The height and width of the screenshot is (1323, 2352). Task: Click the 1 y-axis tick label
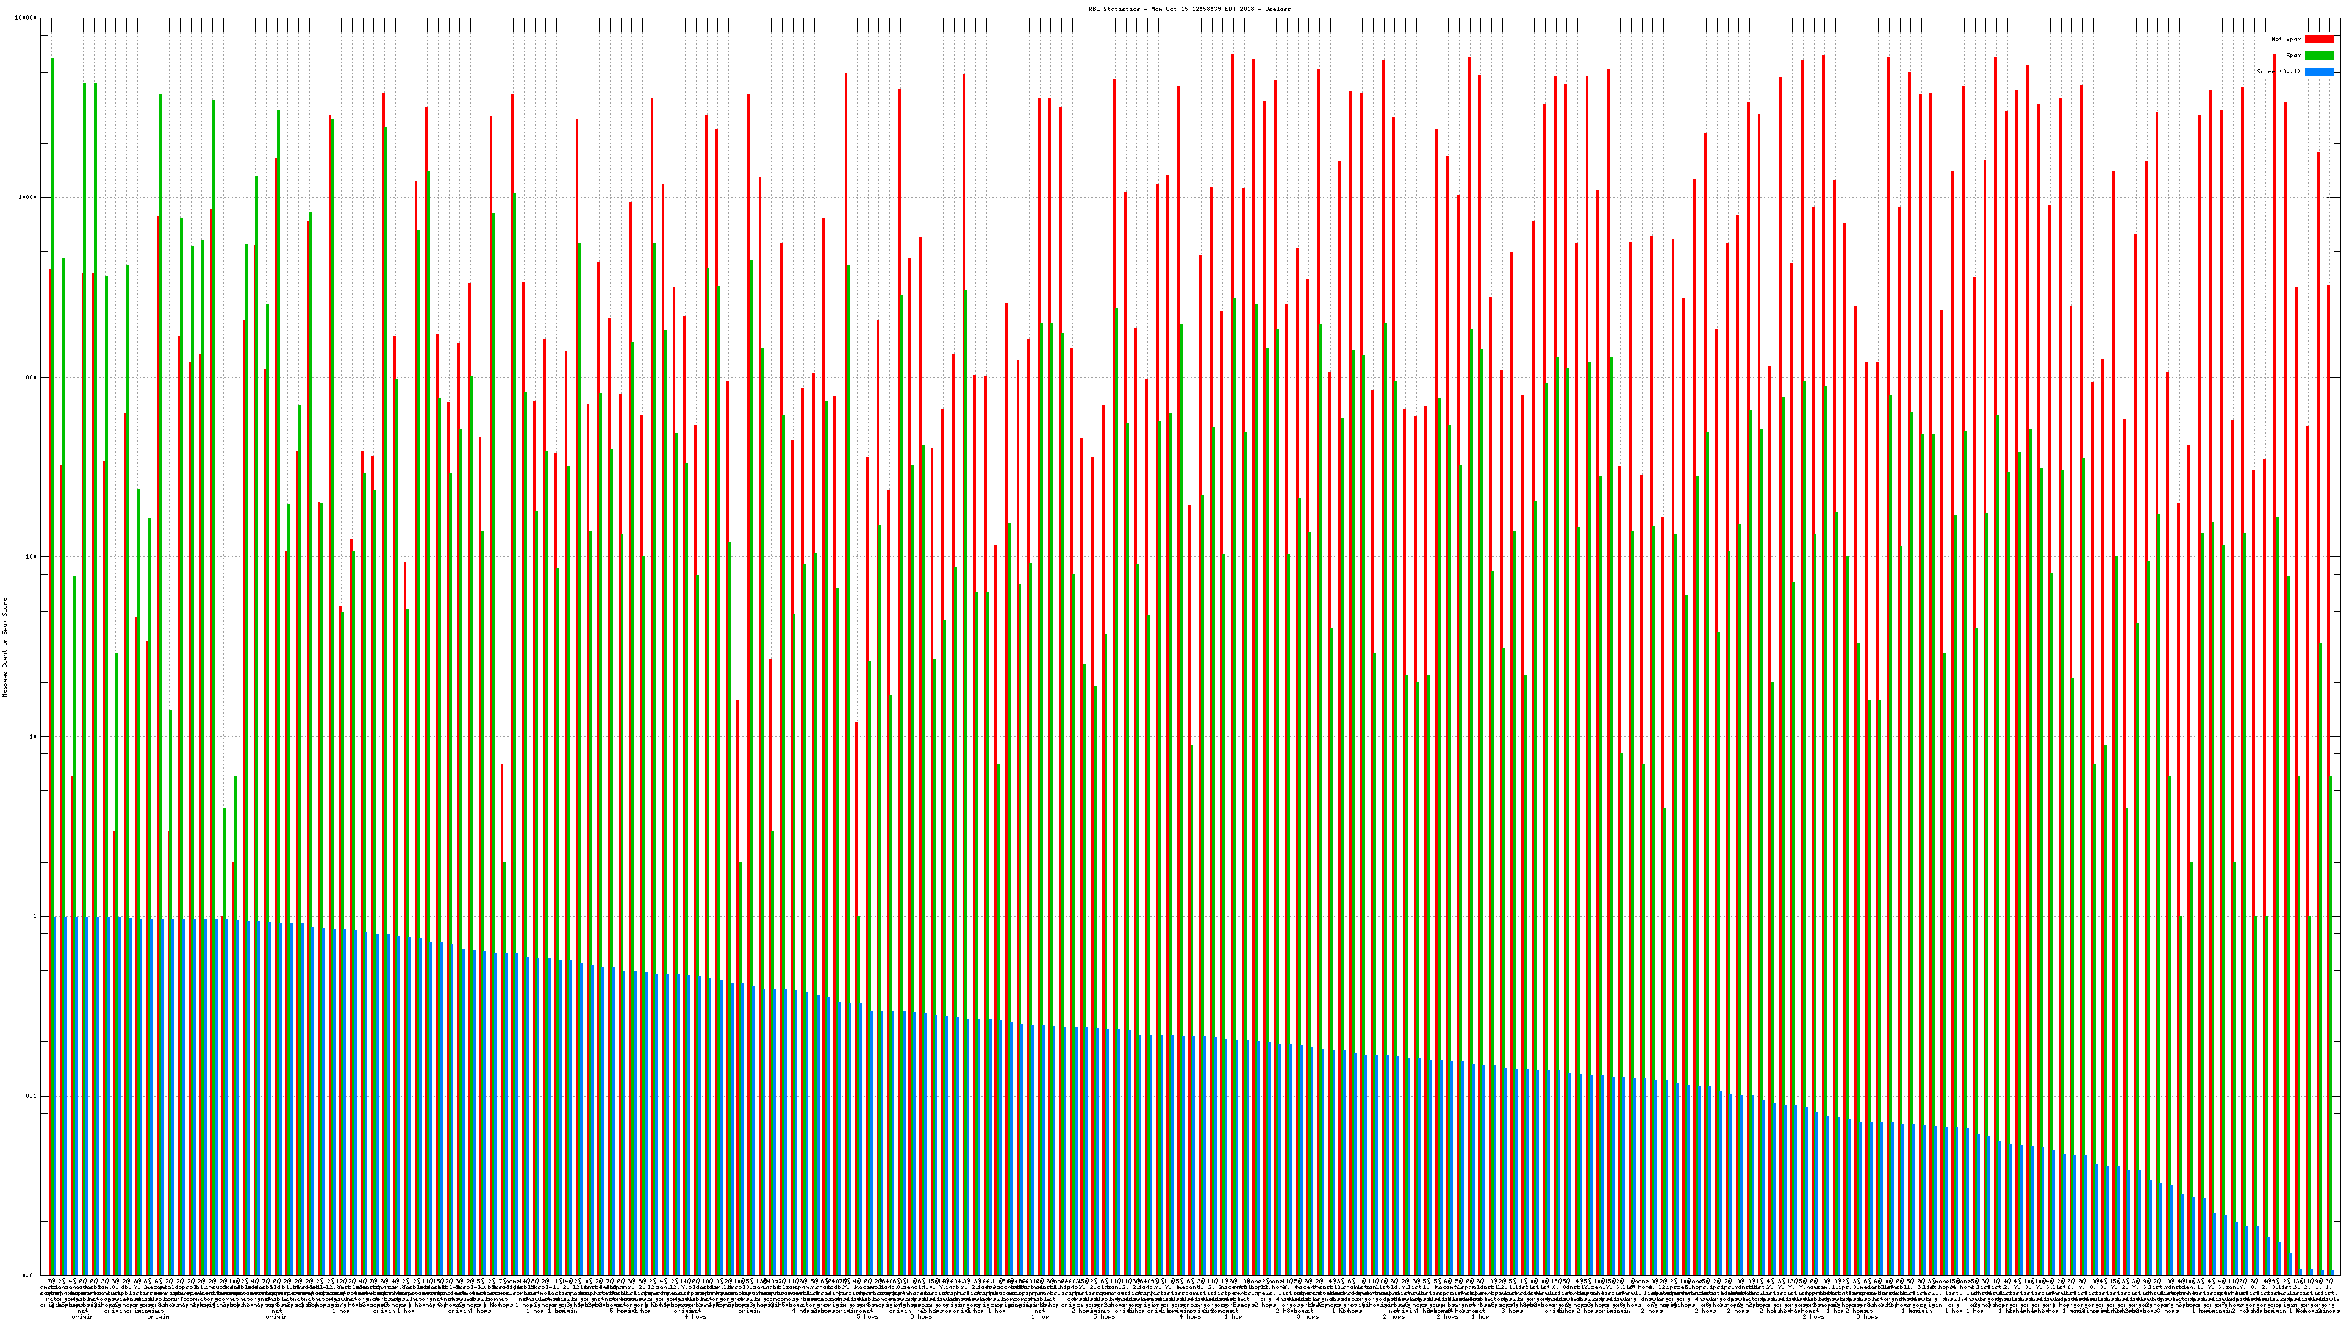pos(35,917)
